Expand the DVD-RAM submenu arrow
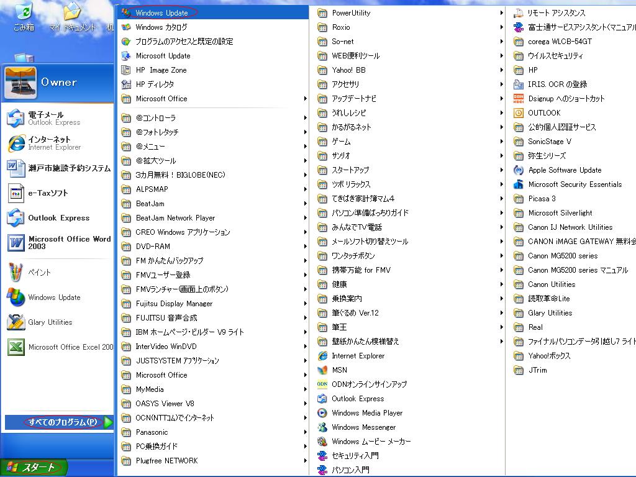The height and width of the screenshot is (477, 636). coord(306,247)
